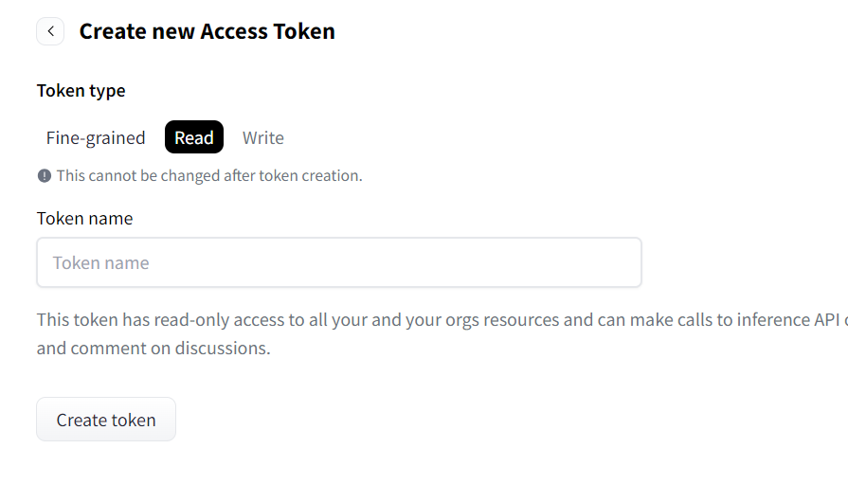Click the word "Access" in the page title
Image resolution: width=848 pixels, height=484 pixels.
pos(236,31)
